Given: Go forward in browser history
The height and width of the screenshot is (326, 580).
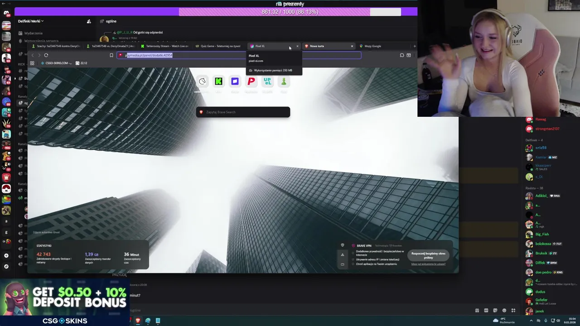Looking at the screenshot, I should [39, 55].
